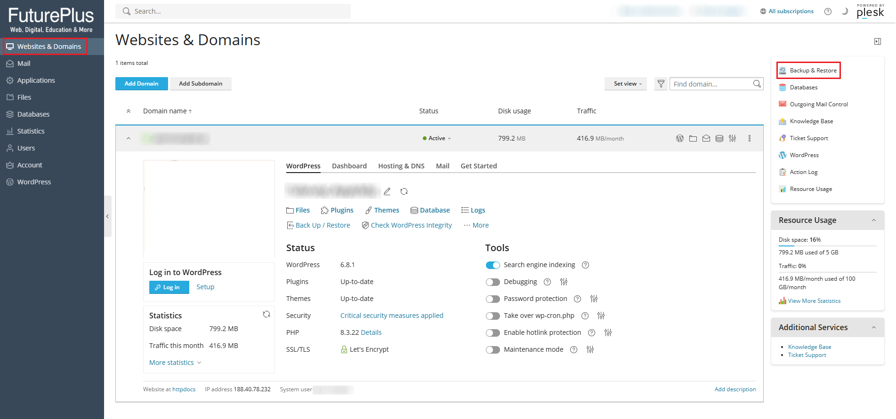Click the Disk space usage bar

tap(828, 245)
